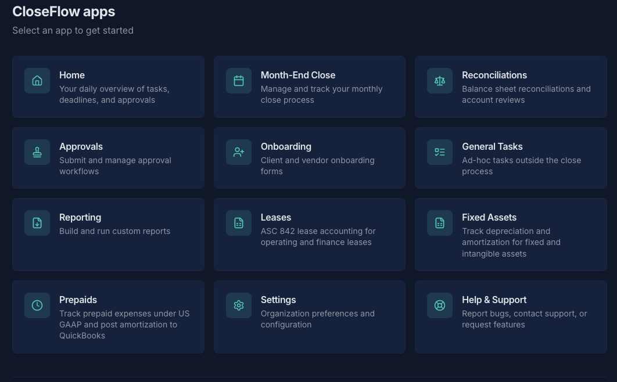Click the Reconciliations balance scale icon
Screen dimensions: 617x382
coord(440,81)
